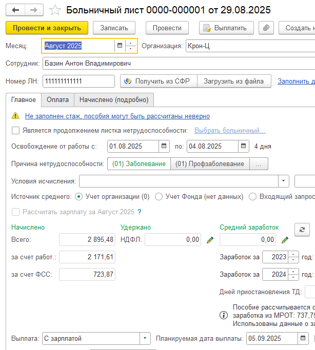This screenshot has height=350, width=315.
Task: Open the Выплата dropdown list
Action: click(x=145, y=338)
